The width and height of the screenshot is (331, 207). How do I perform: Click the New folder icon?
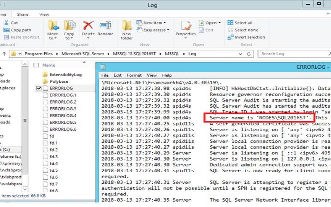pyautogui.click(x=127, y=26)
